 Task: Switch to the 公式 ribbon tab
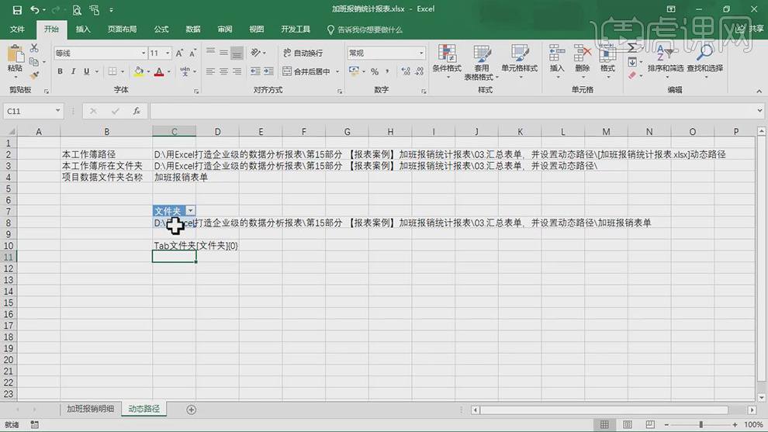[x=161, y=29]
